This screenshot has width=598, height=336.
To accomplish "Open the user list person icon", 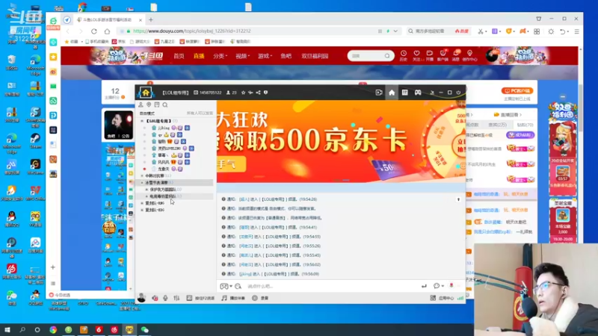I will (x=141, y=105).
